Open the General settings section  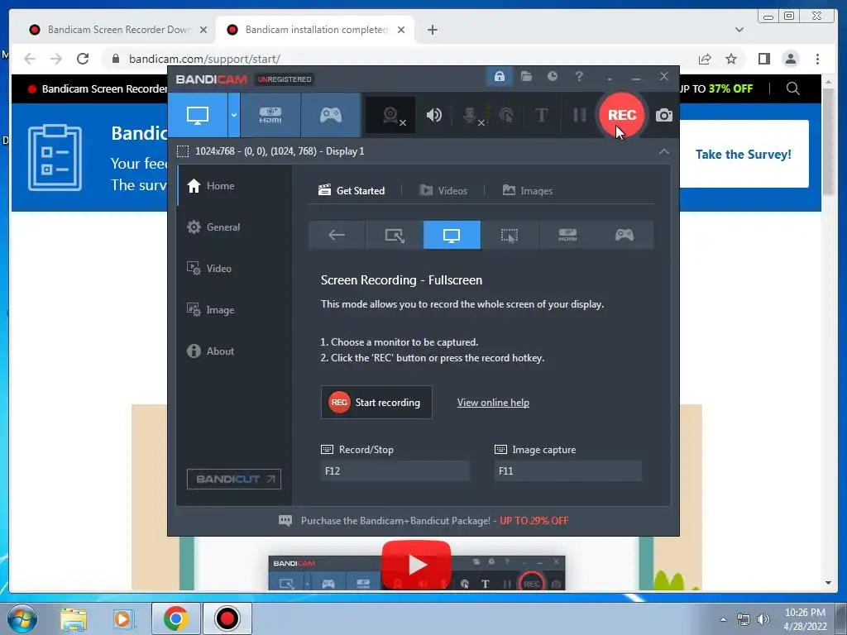click(234, 227)
